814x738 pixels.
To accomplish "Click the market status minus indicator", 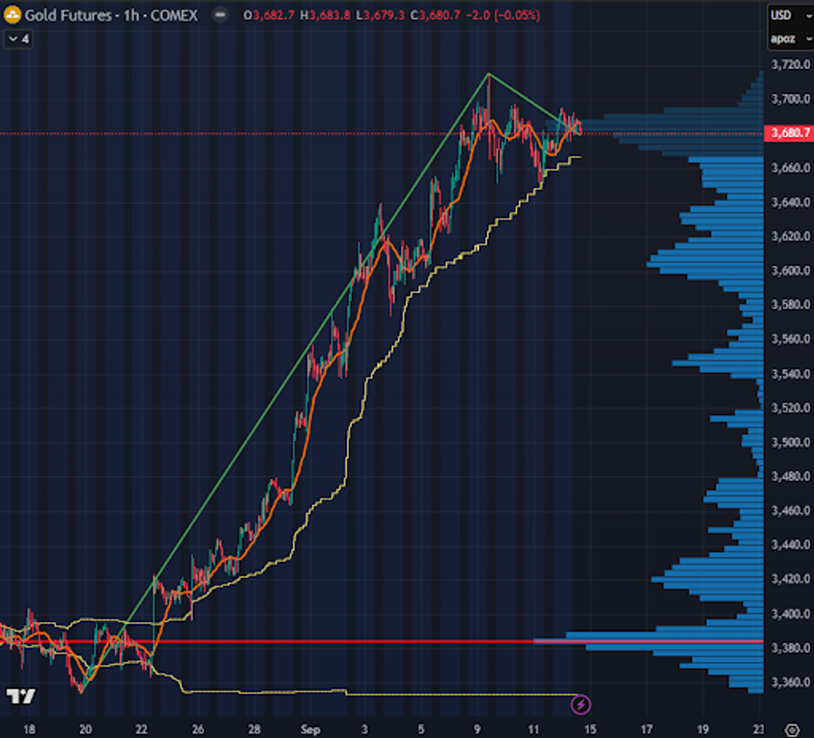I will coord(221,15).
